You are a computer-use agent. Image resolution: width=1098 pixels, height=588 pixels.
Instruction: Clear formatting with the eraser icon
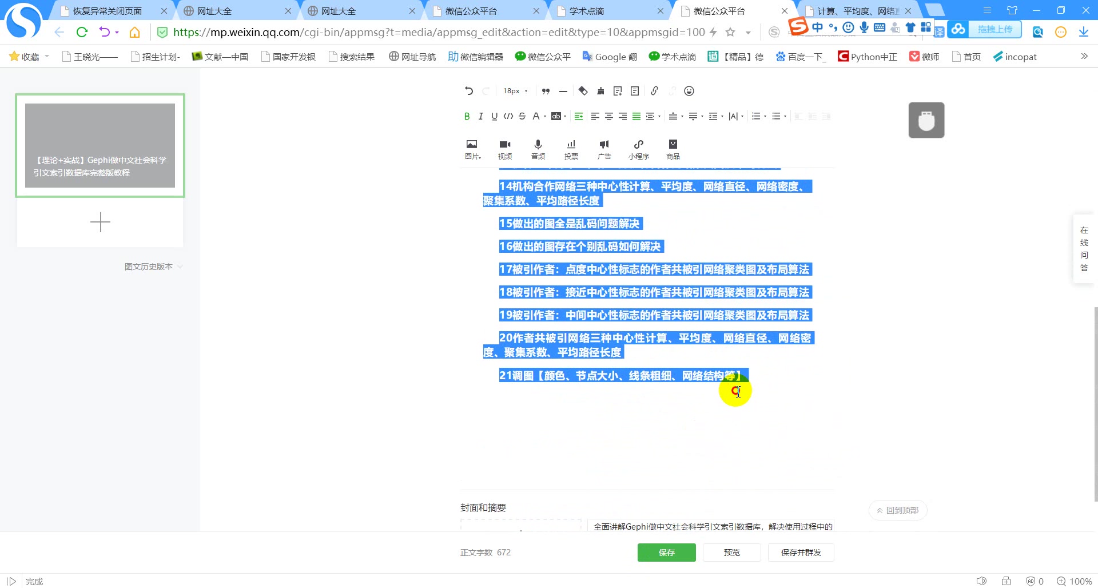tap(583, 91)
